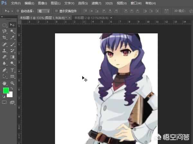Viewport: 193px width, 144px height.
Task: Select the Horizontal Type tool
Action: click(12, 70)
